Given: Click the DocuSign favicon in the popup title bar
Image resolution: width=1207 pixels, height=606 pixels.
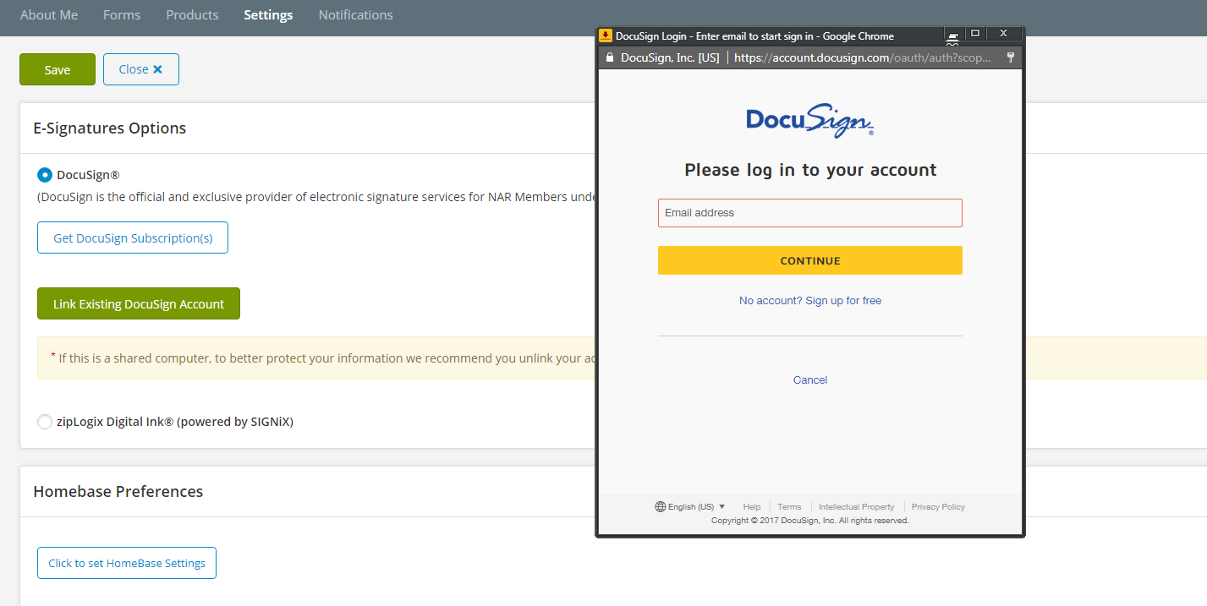Looking at the screenshot, I should coord(606,35).
